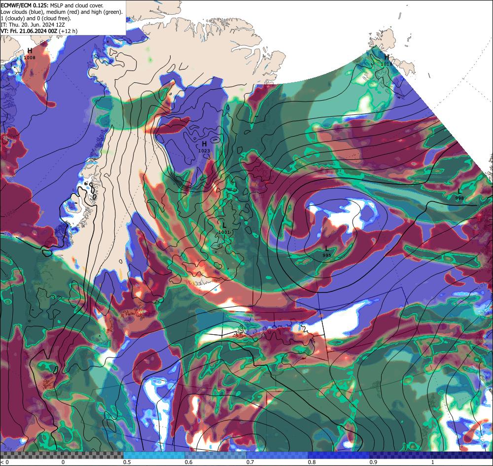This screenshot has height=466, width=493.
Task: Click the H marker labeled 1008
Action: (30, 51)
